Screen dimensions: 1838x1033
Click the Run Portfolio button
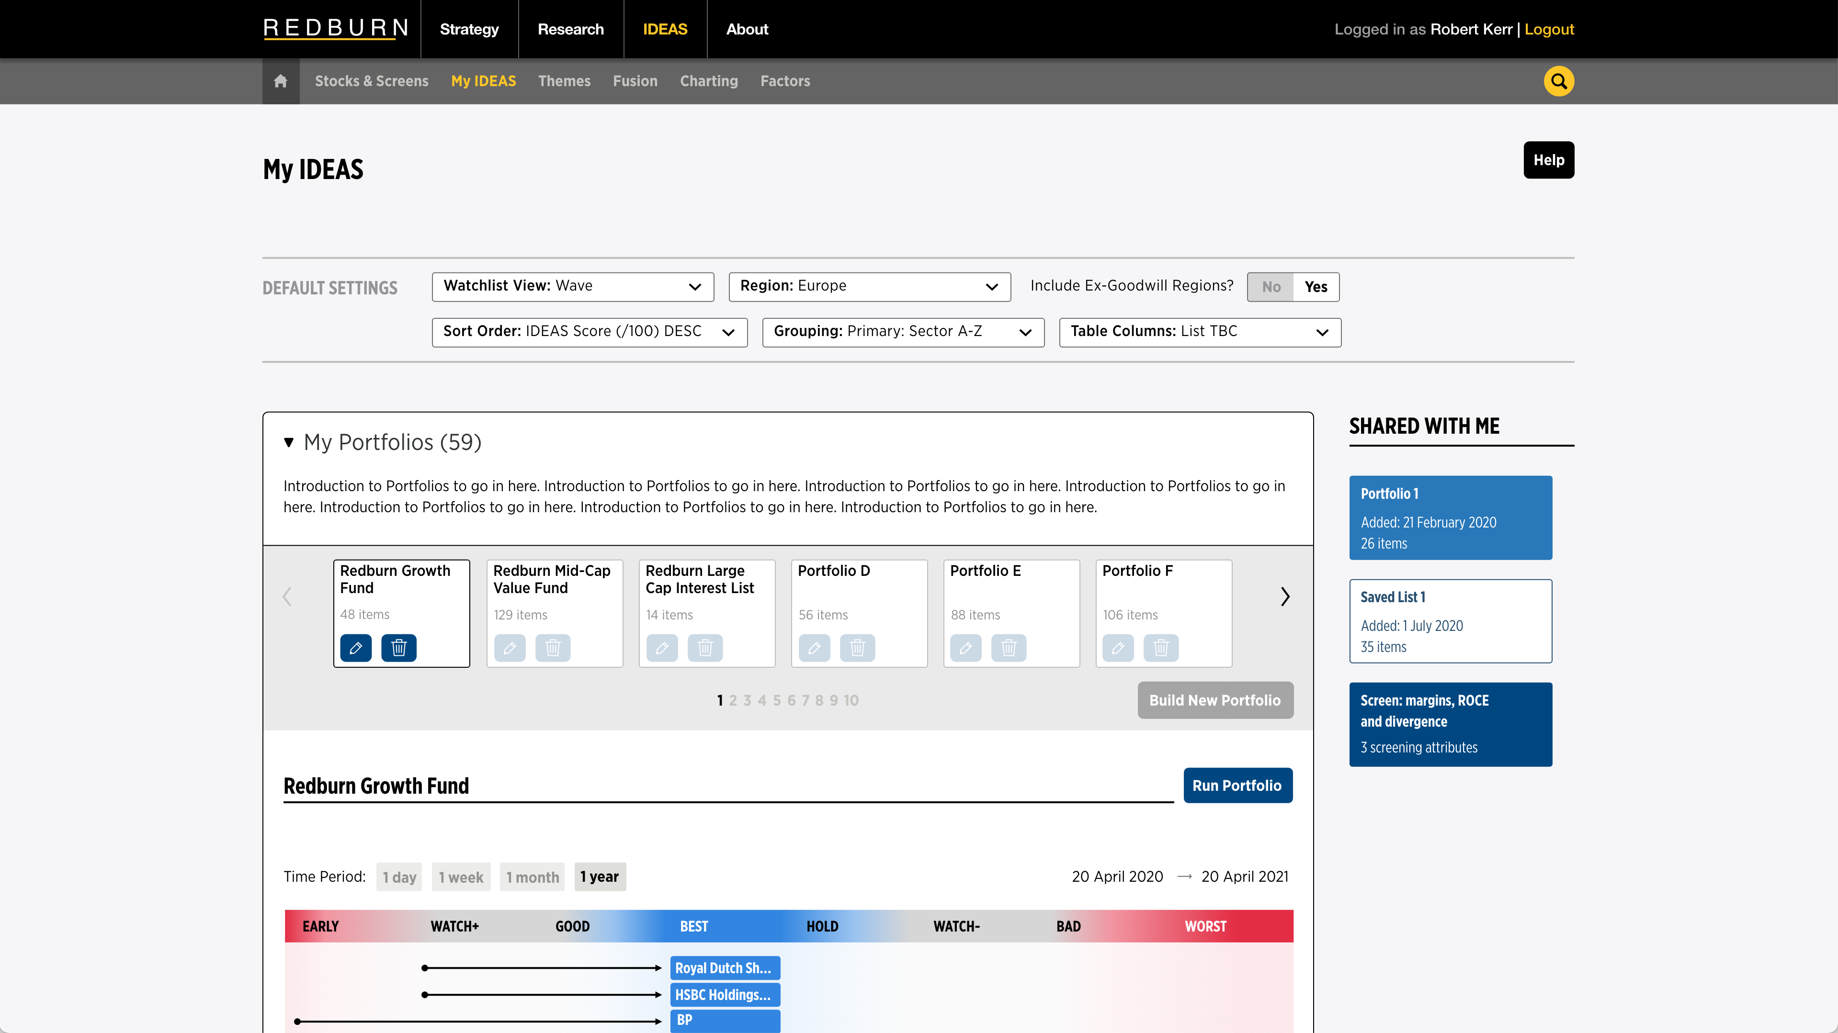1238,786
